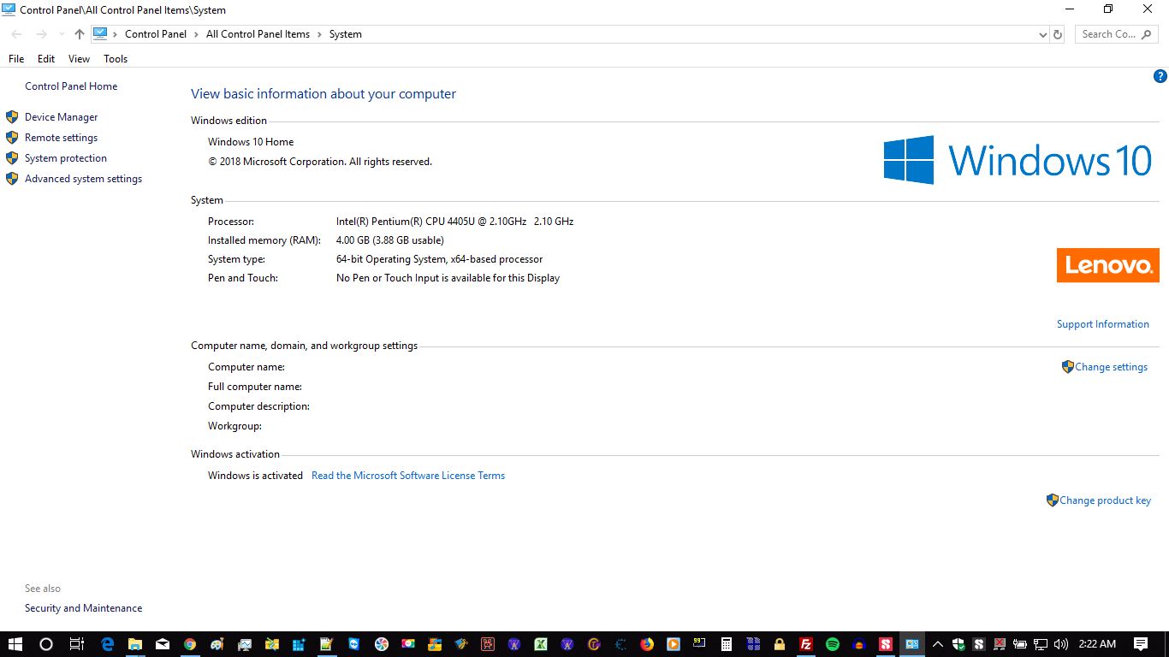Image resolution: width=1169 pixels, height=657 pixels.
Task: Switch to FileZilla on the taskbar
Action: [x=805, y=644]
